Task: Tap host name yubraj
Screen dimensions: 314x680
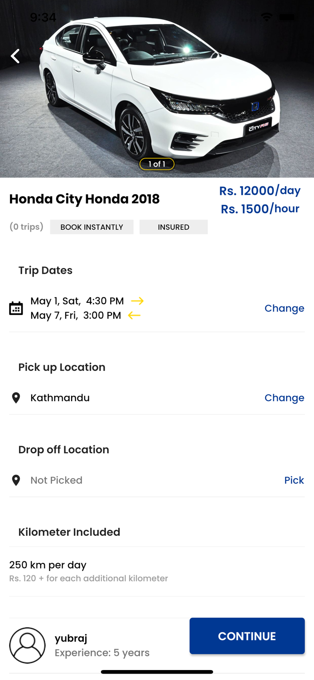Action: [x=71, y=638]
